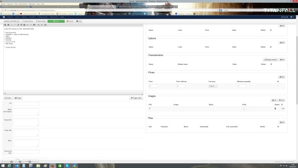
Task: Open Skype from the Windows taskbar
Action: tap(67, 166)
